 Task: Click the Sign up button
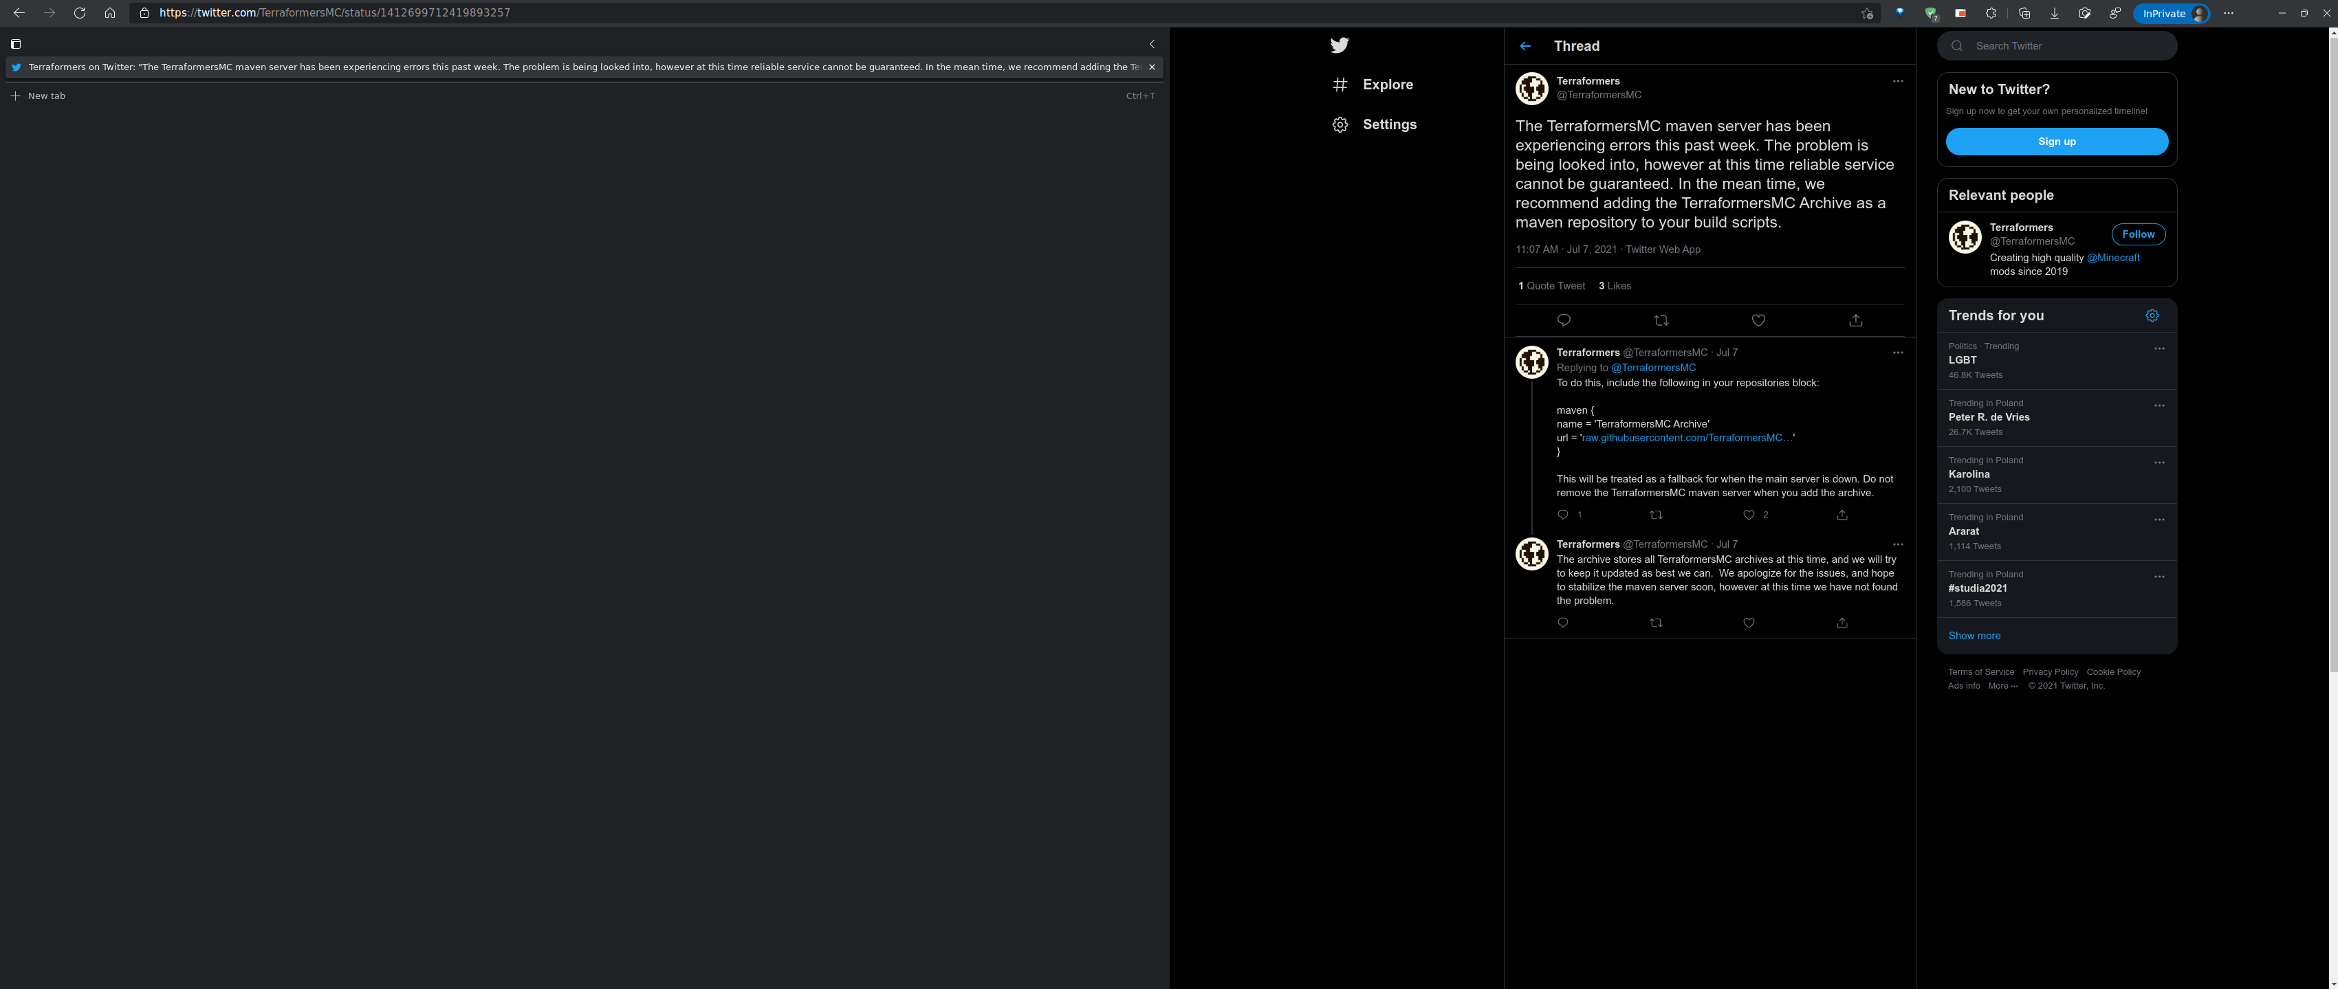[2057, 142]
